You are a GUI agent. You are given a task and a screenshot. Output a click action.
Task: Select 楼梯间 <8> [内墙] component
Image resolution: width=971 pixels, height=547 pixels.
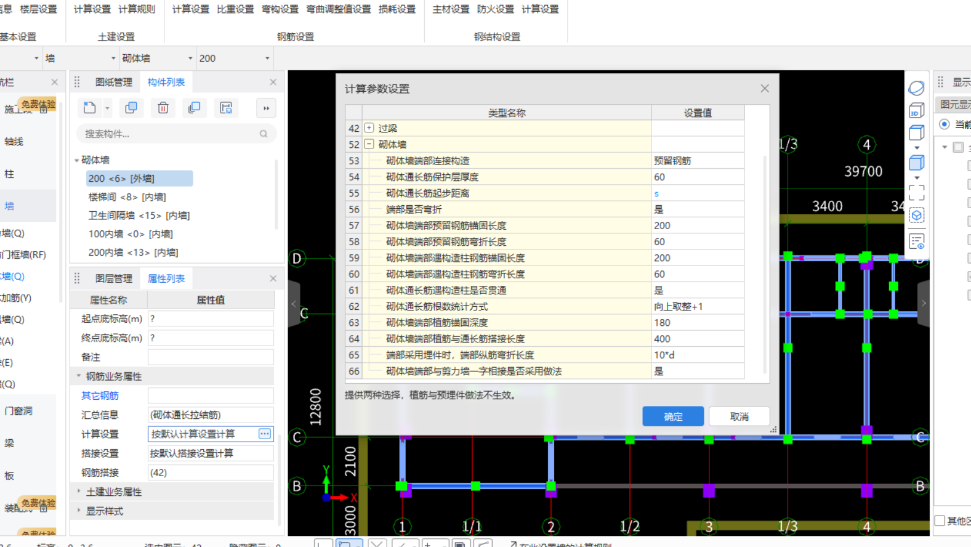127,197
